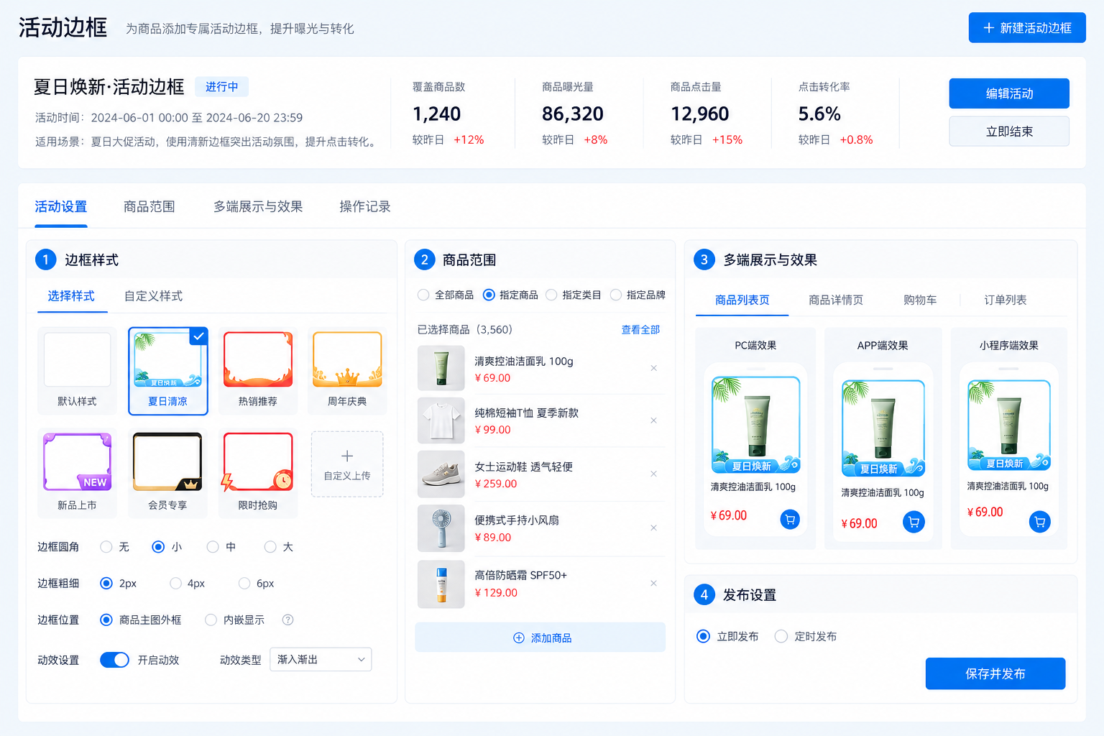Open the 查看全部 link
The image size is (1104, 736).
click(x=640, y=329)
